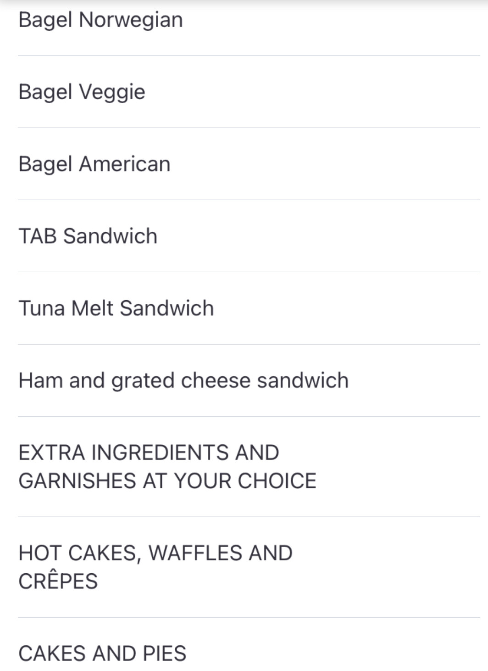The width and height of the screenshot is (488, 671).
Task: Pick the American-style bagel row
Action: click(x=94, y=164)
